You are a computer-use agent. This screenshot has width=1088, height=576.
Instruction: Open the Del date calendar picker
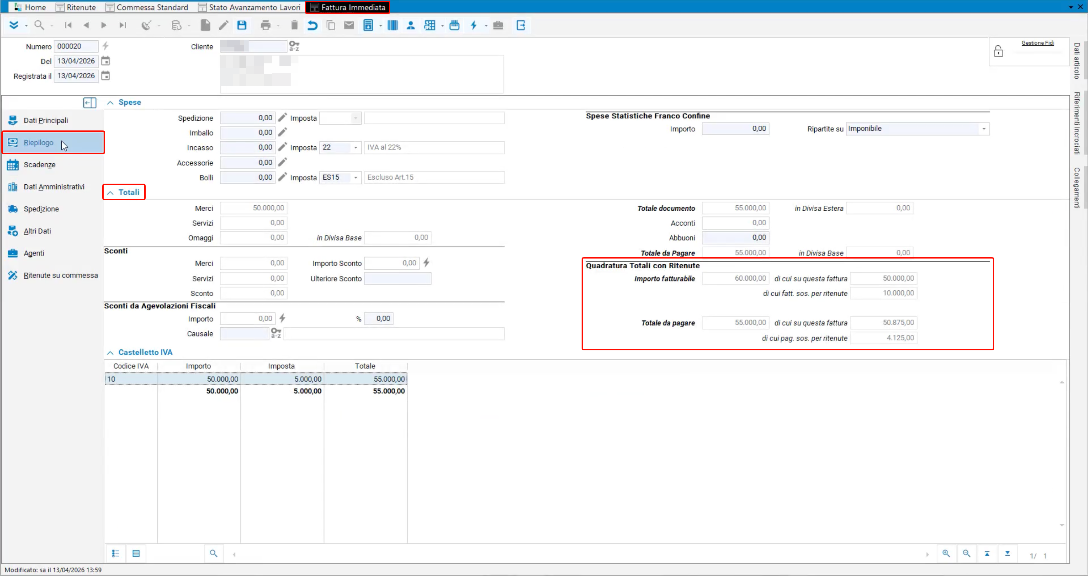tap(106, 61)
